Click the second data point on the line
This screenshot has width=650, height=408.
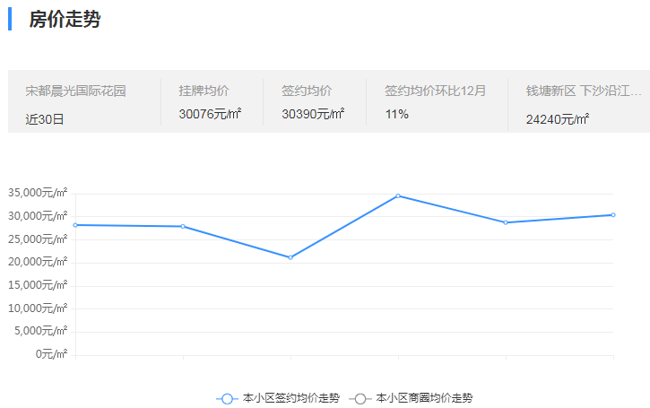coord(183,227)
